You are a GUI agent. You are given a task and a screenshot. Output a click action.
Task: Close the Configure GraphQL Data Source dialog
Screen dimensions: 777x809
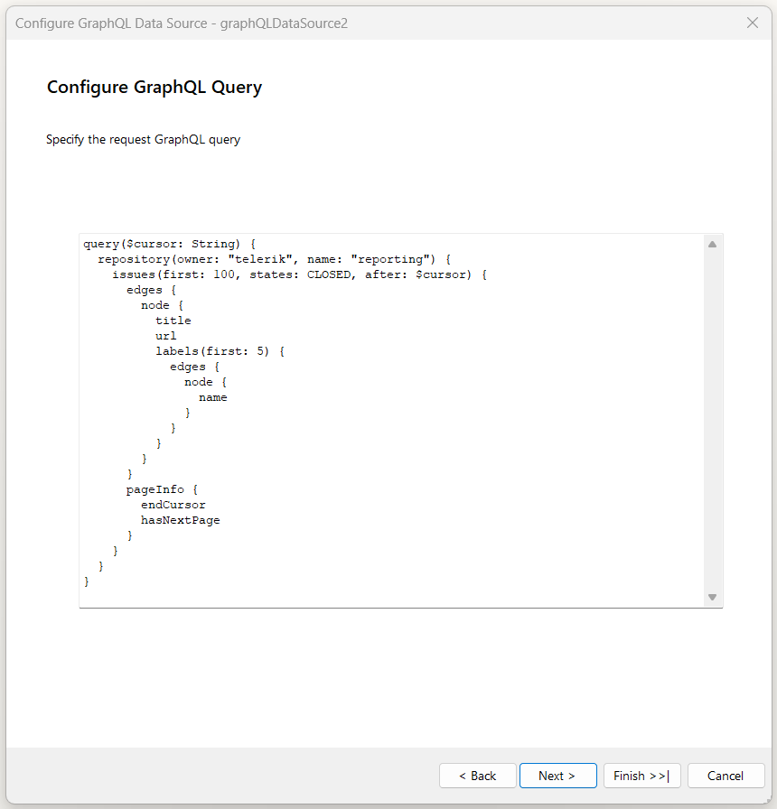[753, 23]
